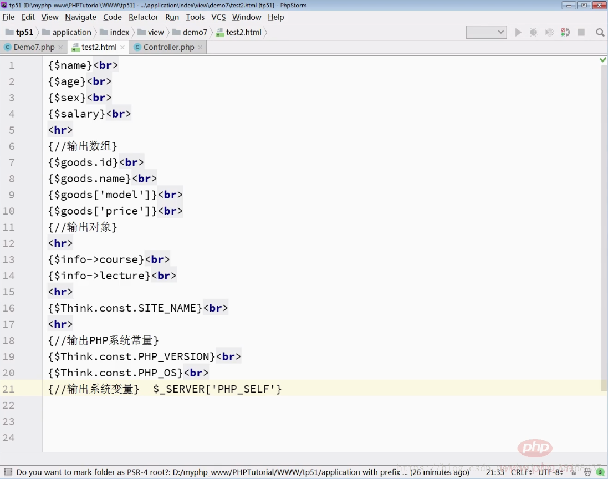Screen dimensions: 608x479
Task: Run the current configuration
Action: tap(518, 32)
